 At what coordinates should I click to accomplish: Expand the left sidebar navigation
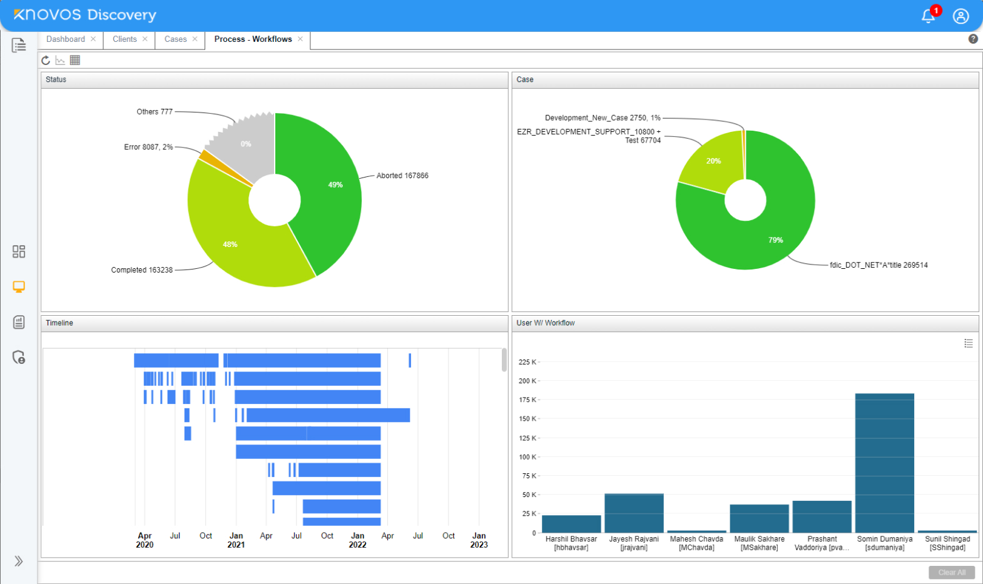pos(19,561)
